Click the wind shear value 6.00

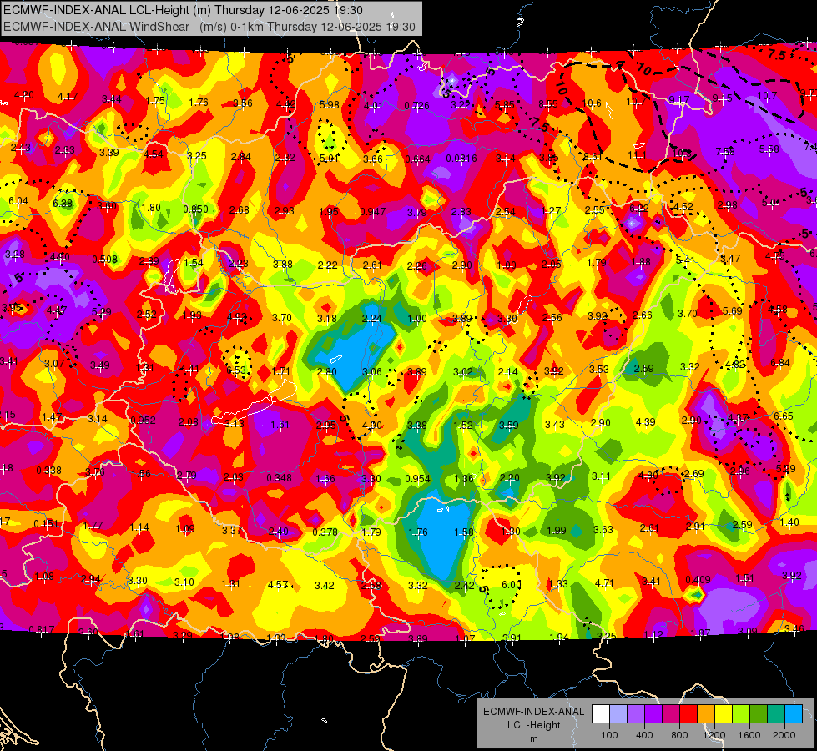point(511,585)
